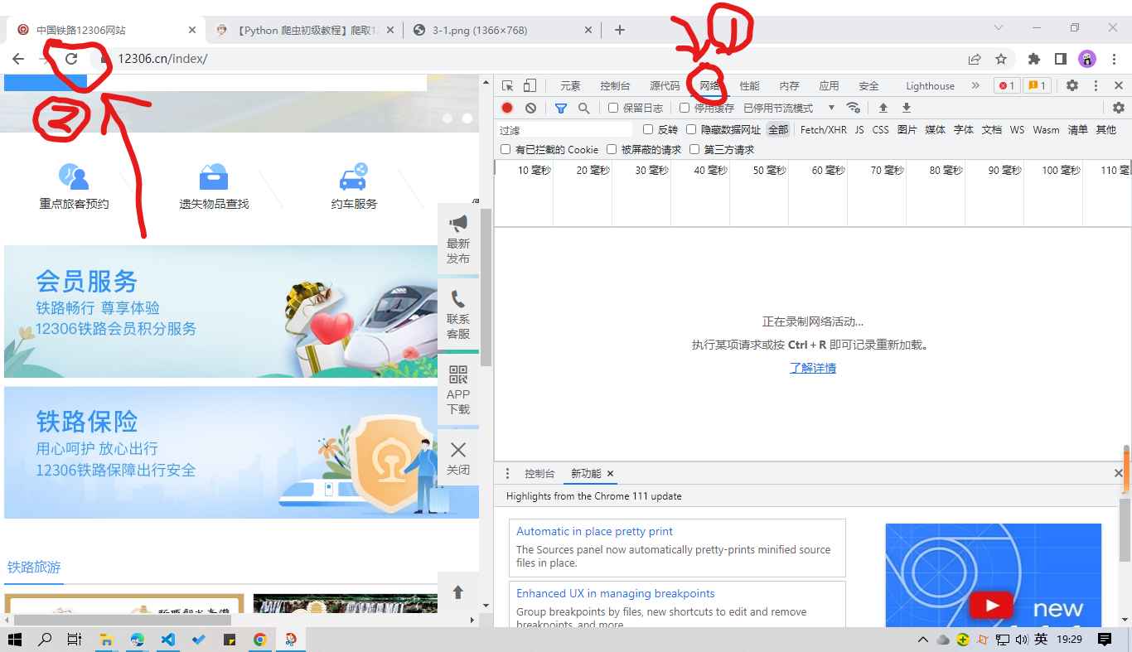Bookmark this page with the star icon

click(x=1001, y=59)
